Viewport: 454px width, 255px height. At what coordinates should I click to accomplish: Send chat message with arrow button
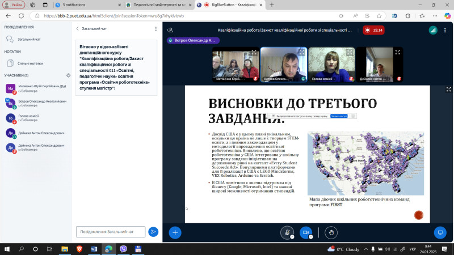click(x=153, y=232)
